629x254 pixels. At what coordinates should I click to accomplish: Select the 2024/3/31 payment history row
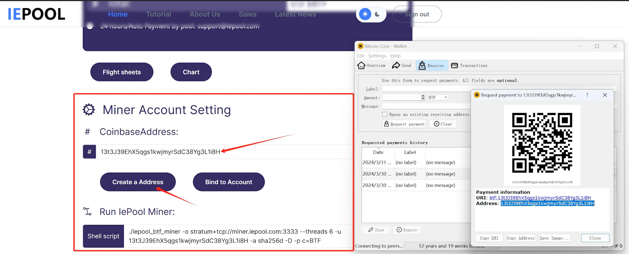(416, 162)
